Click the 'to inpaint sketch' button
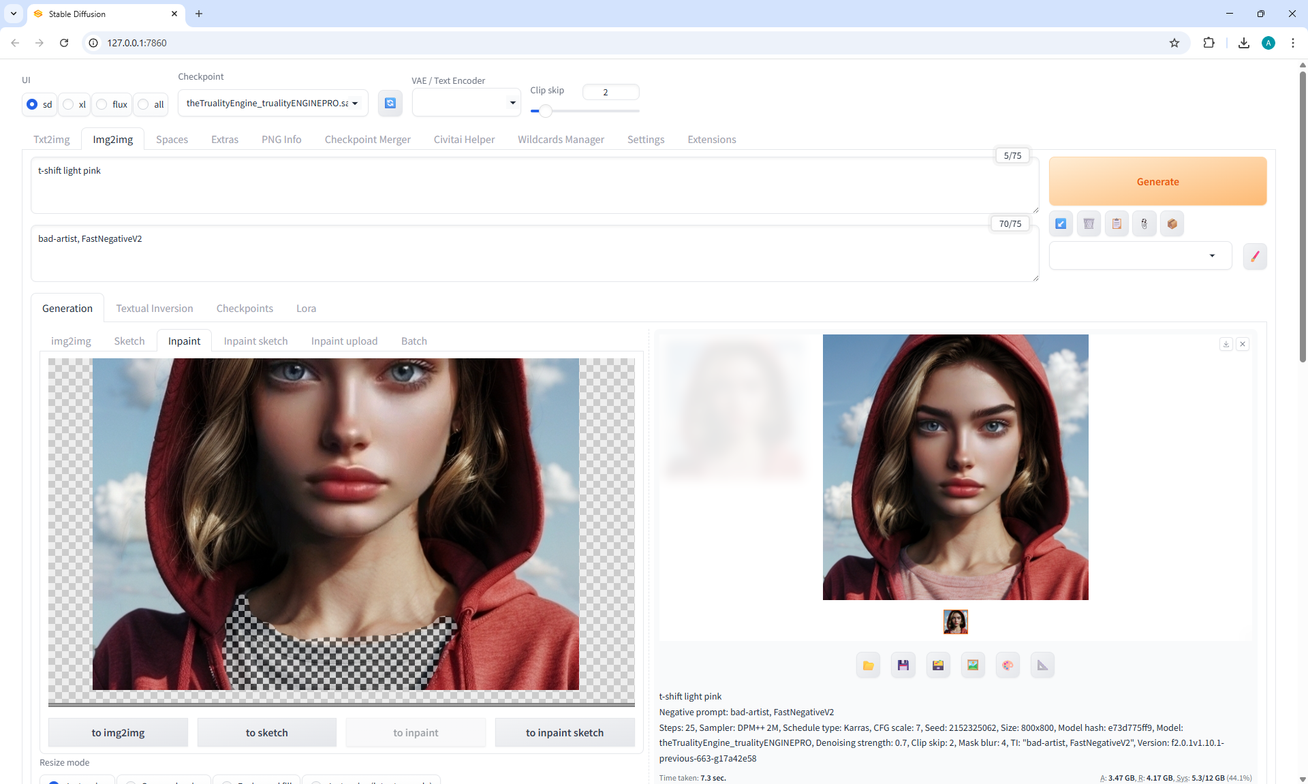Viewport: 1308px width, 784px height. tap(564, 732)
